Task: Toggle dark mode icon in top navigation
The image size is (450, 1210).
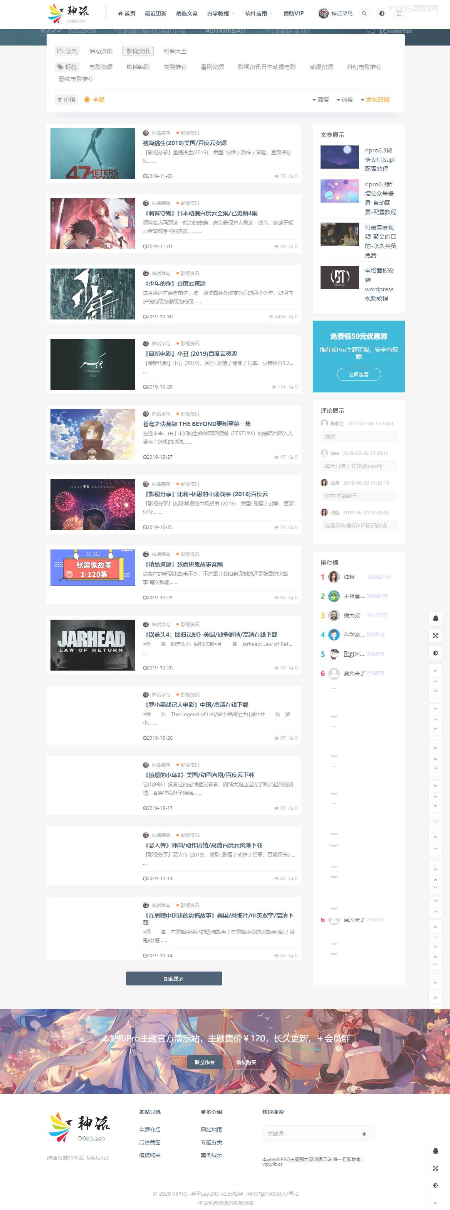Action: tap(381, 14)
